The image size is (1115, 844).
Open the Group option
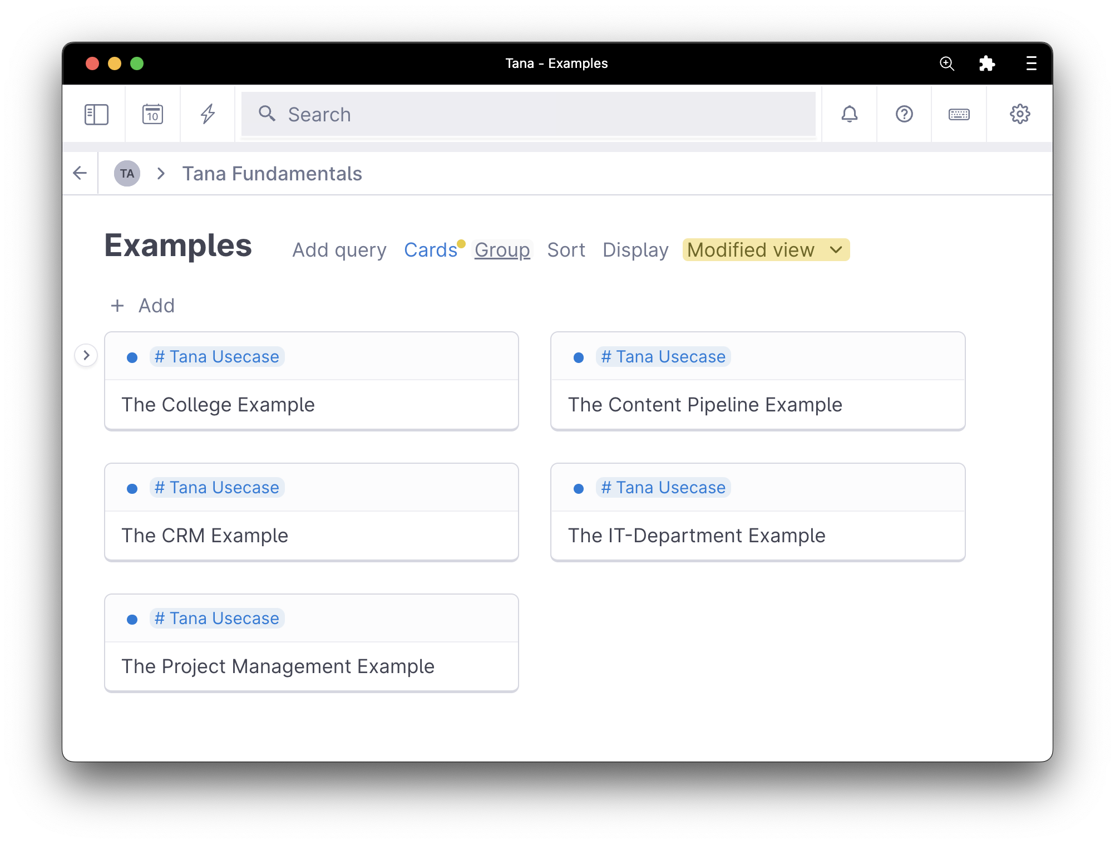coord(502,250)
